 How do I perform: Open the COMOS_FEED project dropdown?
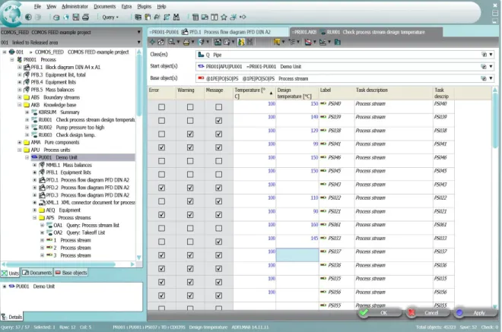click(x=138, y=32)
